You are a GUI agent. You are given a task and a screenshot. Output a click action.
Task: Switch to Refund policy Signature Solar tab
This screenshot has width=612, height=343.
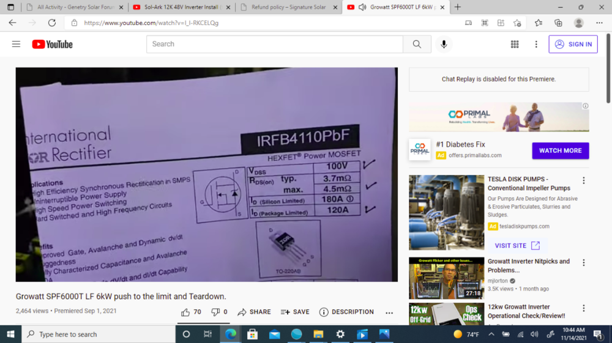coord(288,7)
